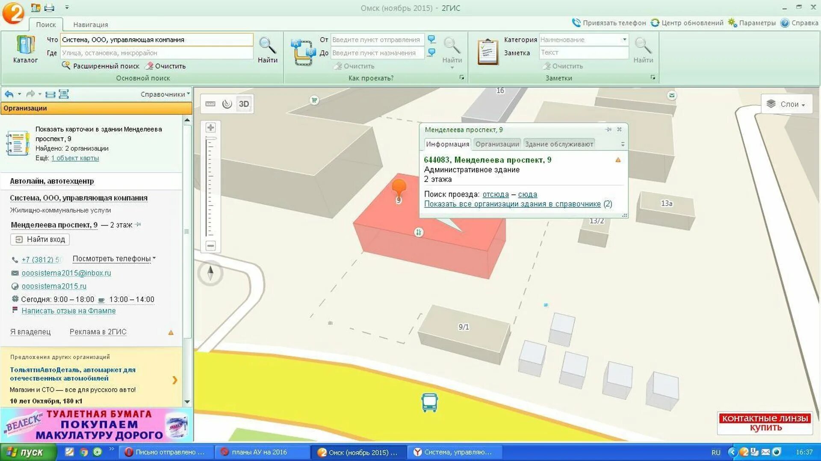Open the 1 объект карты link

(75, 158)
